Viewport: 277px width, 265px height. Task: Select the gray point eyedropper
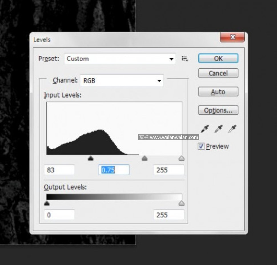(218, 129)
